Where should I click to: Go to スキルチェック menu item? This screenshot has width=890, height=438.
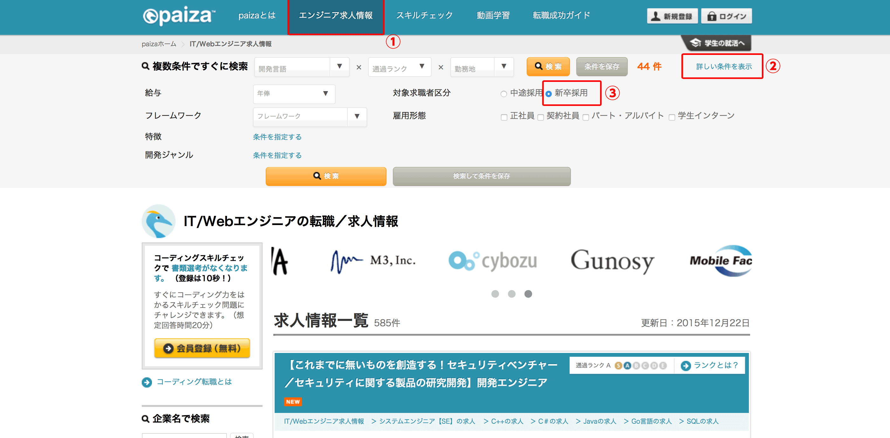424,16
